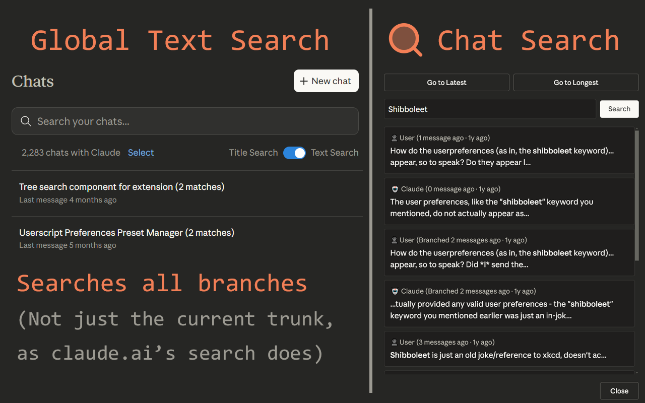Open the User Branched 2 messages ago result

(509, 252)
